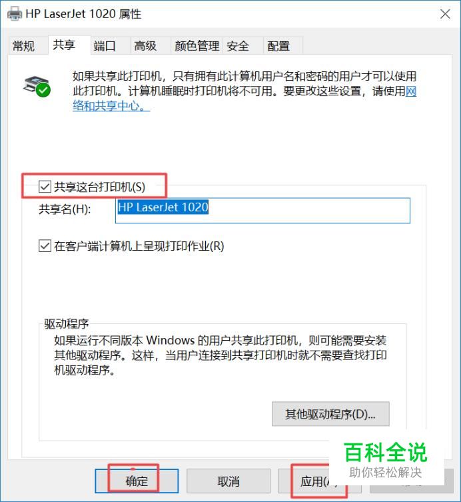Apply settings with the 应用 button
The width and height of the screenshot is (461, 502).
pyautogui.click(x=319, y=481)
